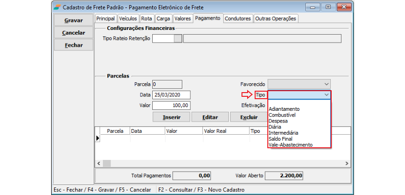Viewport: 405px width, 195px height.
Task: Click the Gravar button
Action: tap(73, 21)
